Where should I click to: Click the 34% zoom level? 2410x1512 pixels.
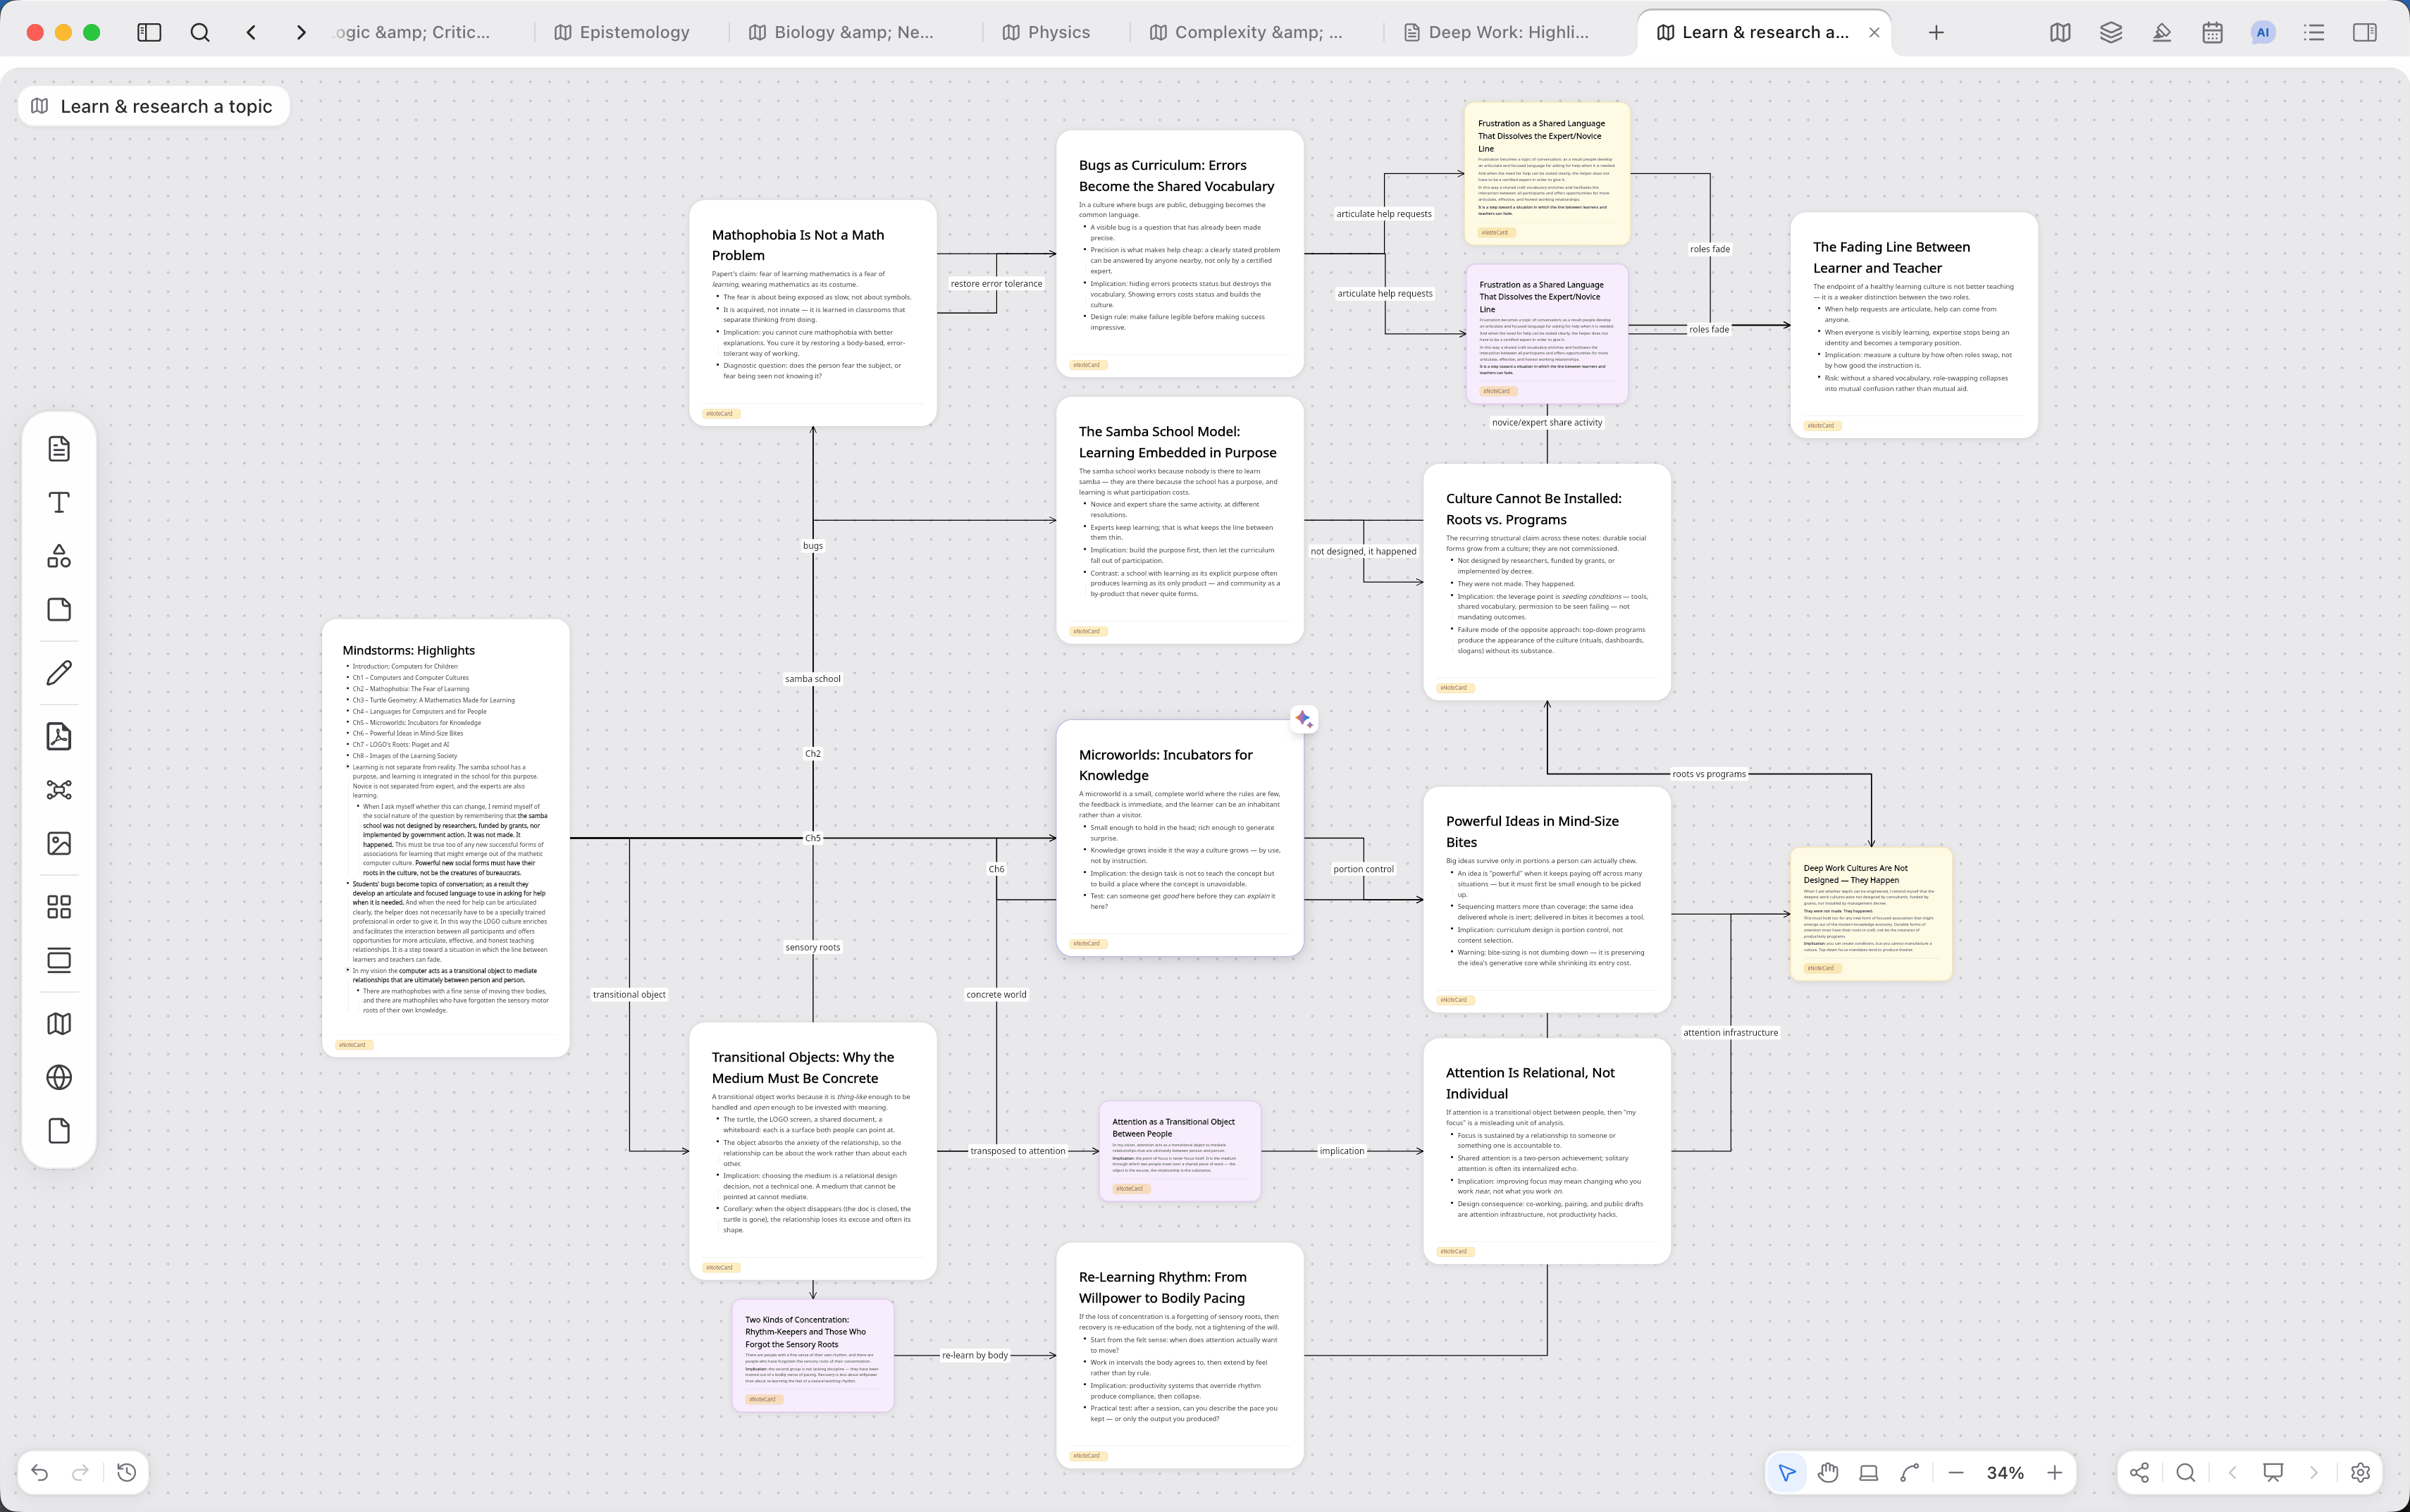pyautogui.click(x=2005, y=1472)
